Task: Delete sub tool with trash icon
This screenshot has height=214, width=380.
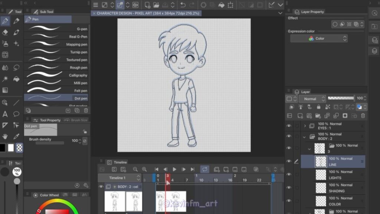Action: coord(86,110)
